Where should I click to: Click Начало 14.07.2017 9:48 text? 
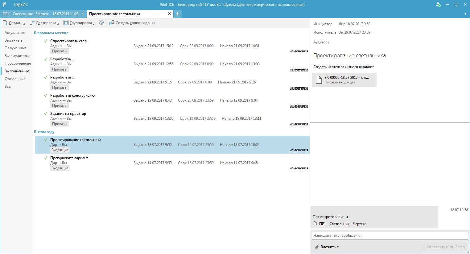tap(239, 163)
